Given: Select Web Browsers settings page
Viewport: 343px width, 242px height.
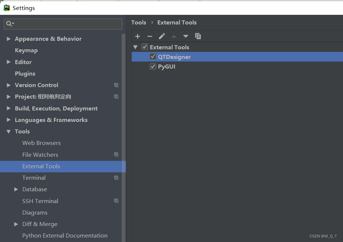Looking at the screenshot, I should coord(42,143).
